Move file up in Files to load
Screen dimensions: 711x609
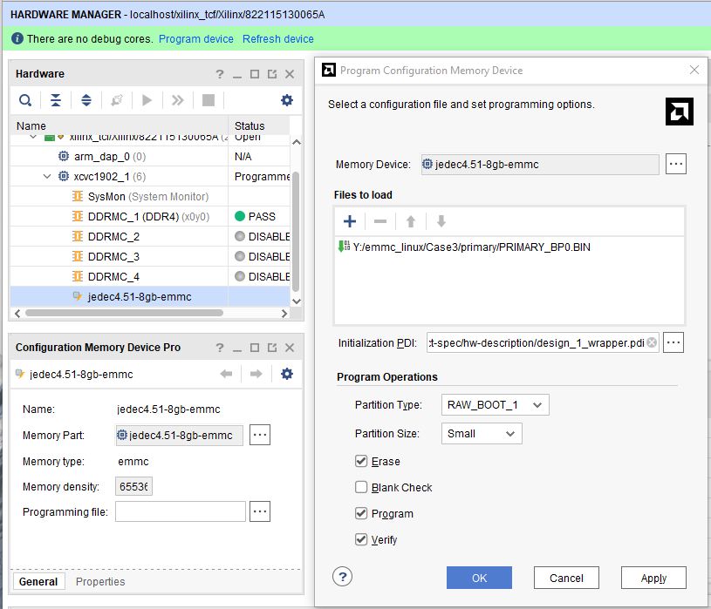click(x=411, y=221)
